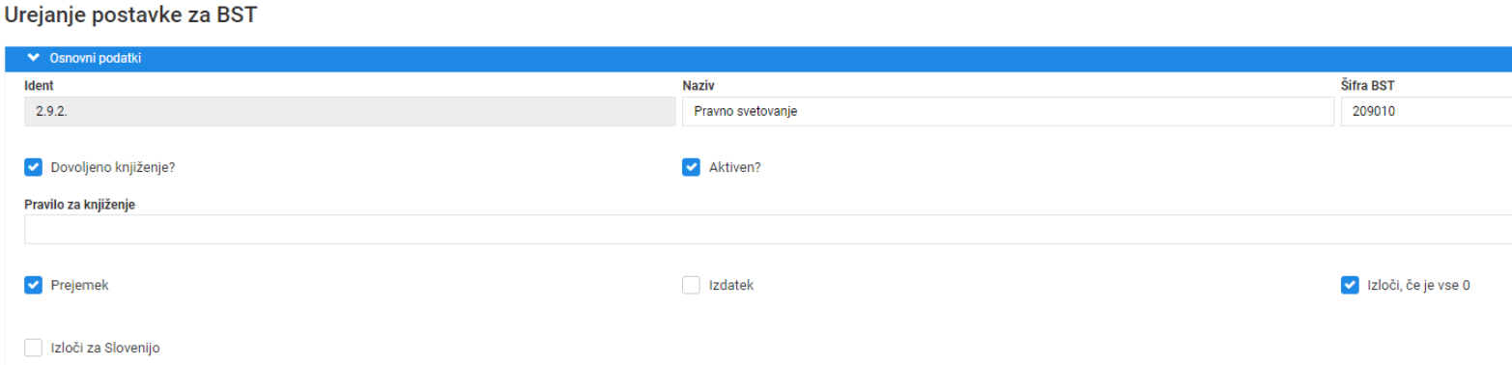
Task: Click the Šifra BST field label
Action: (x=1368, y=86)
